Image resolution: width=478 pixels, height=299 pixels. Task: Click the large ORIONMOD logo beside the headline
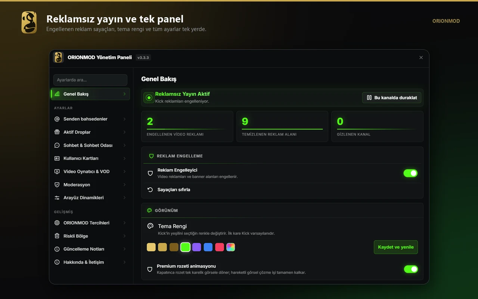29,22
